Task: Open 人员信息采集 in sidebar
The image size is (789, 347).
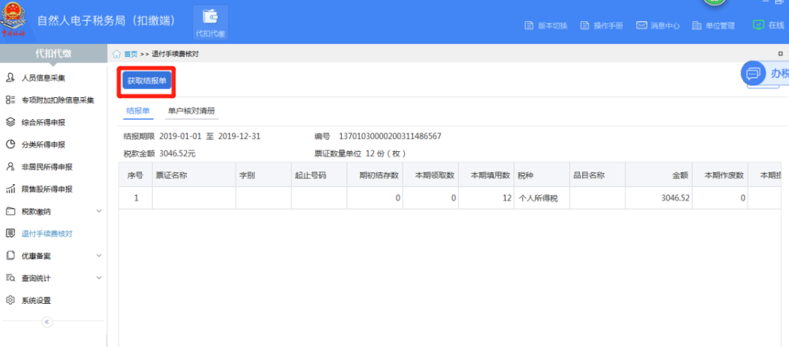Action: point(43,77)
